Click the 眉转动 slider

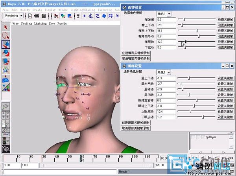tap(196, 89)
